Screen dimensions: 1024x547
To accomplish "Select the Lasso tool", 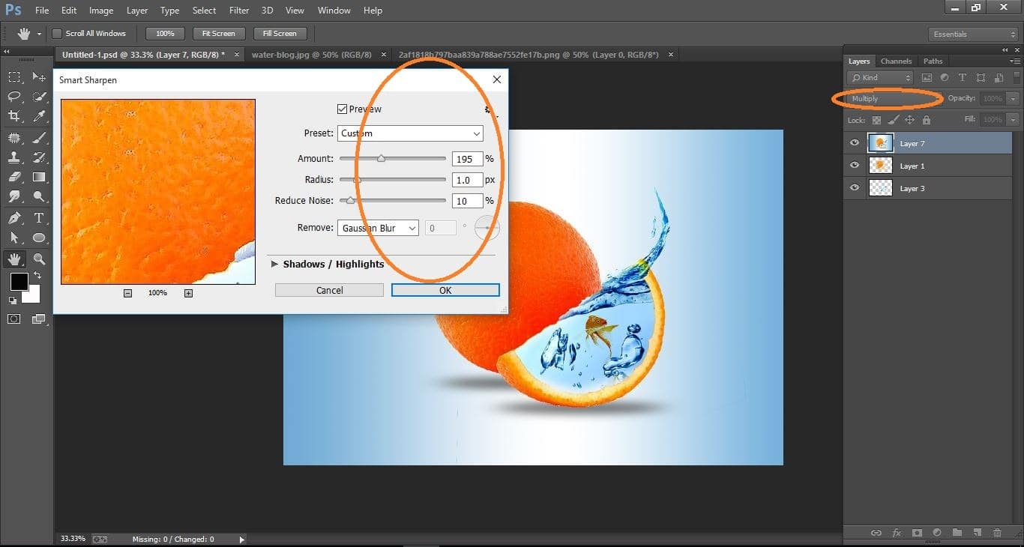I will click(x=13, y=97).
